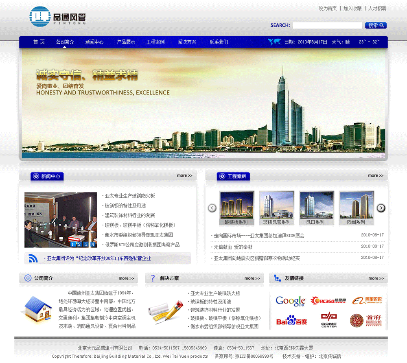Click the HC360 partner logo
This screenshot has height=363, width=407.
click(328, 301)
